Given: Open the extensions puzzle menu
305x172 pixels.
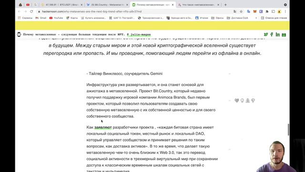Looking at the screenshot, I should (267, 11).
